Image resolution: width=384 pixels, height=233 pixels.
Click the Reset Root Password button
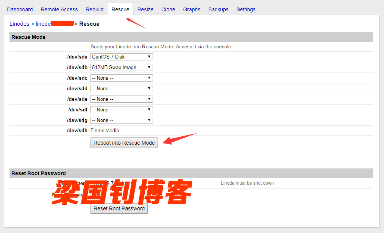[x=119, y=208]
